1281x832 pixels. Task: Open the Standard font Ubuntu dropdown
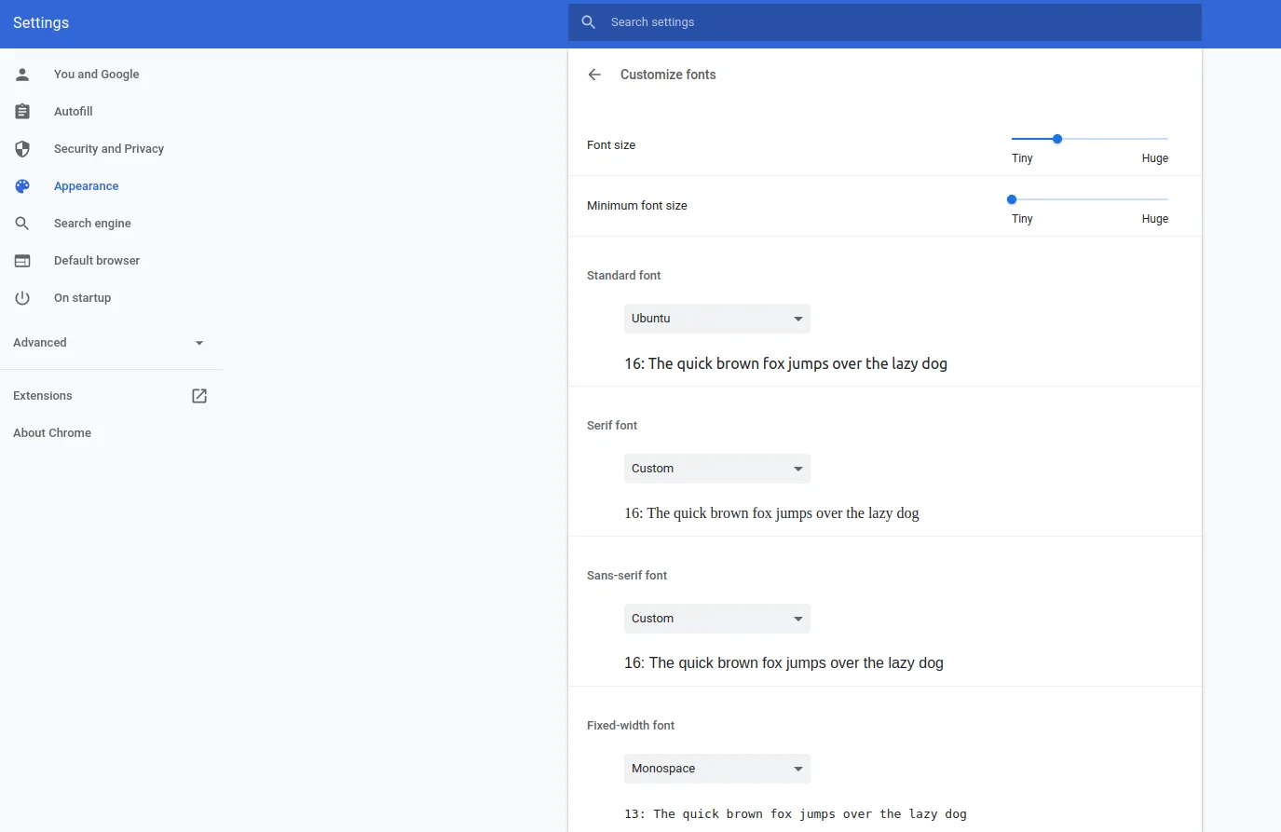tap(717, 319)
